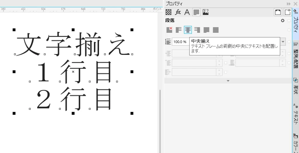Image resolution: width=299 pixels, height=153 pixels.
Task: Collapse the docker with double-arrow icon
Action: (288, 4)
